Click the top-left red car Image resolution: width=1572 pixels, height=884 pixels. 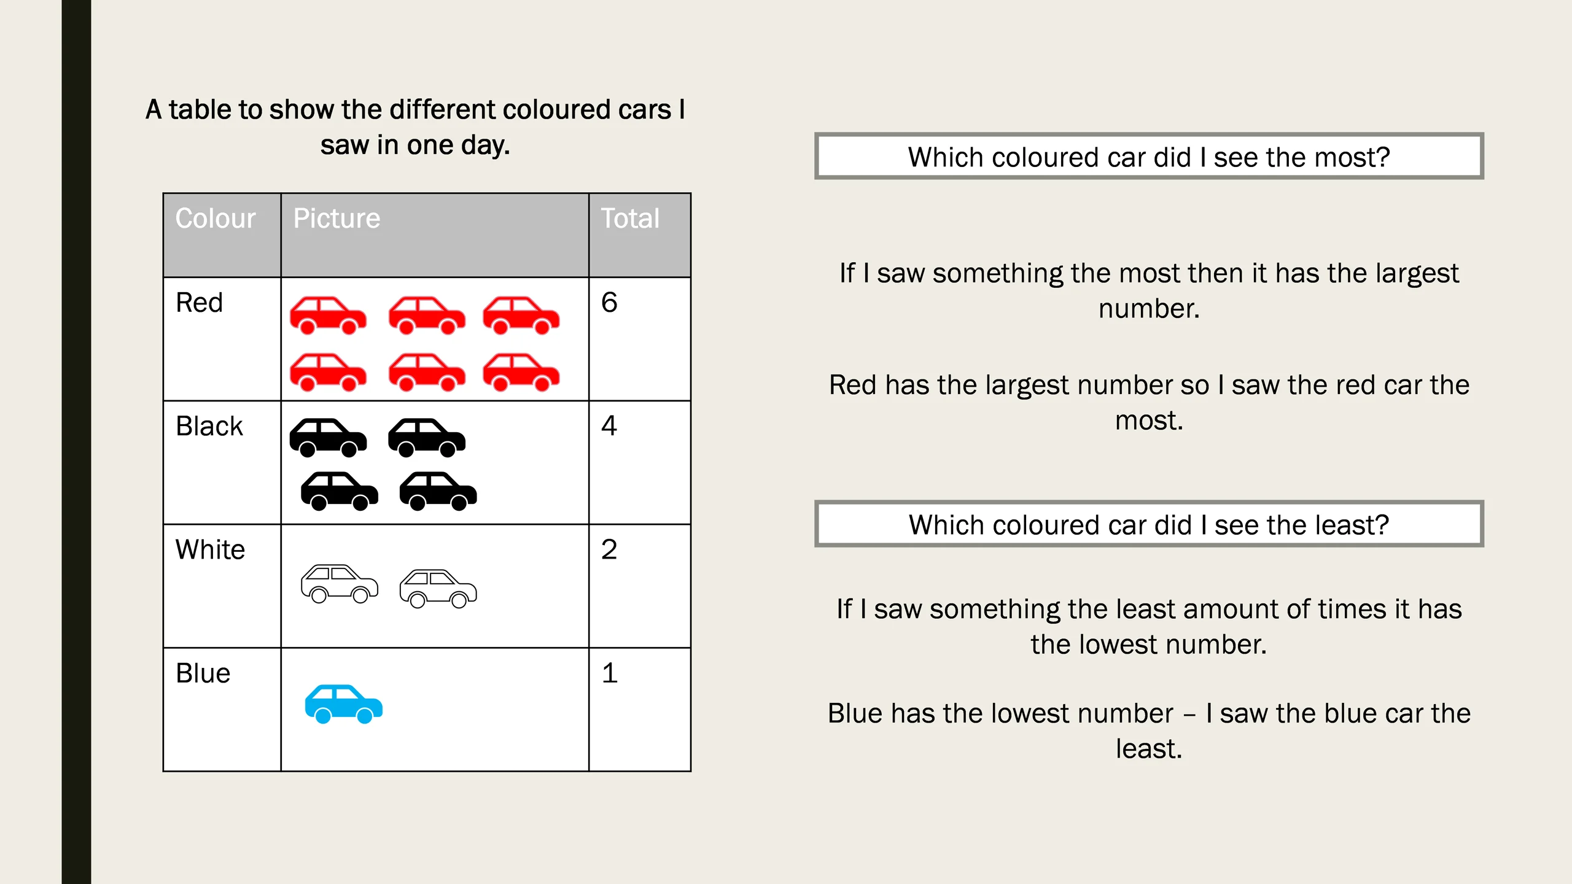[329, 316]
